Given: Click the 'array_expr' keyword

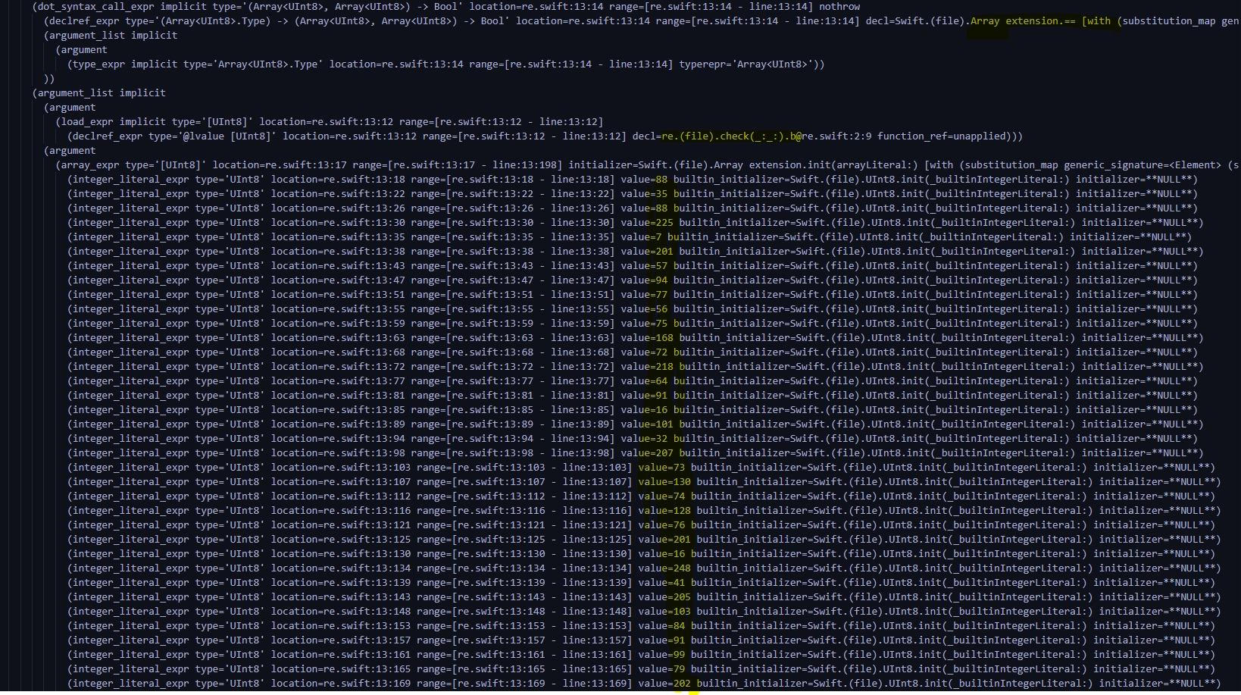Looking at the screenshot, I should [x=90, y=164].
